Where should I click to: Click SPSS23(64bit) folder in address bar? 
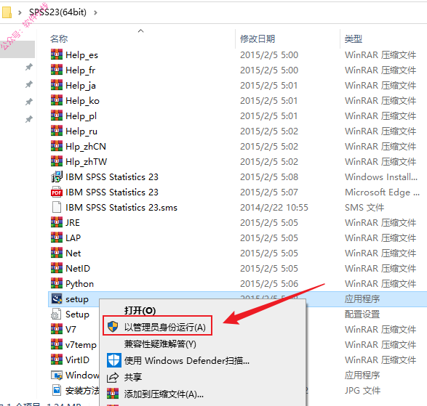click(57, 12)
